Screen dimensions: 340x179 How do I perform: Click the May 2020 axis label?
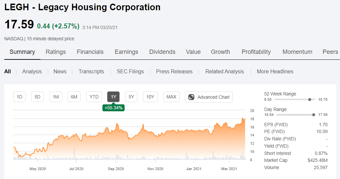pos(38,169)
